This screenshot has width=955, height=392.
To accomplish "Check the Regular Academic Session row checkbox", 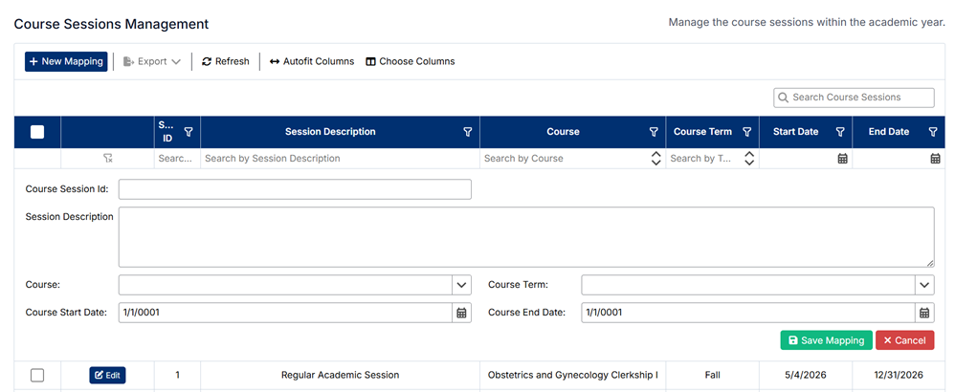I will pos(37,376).
